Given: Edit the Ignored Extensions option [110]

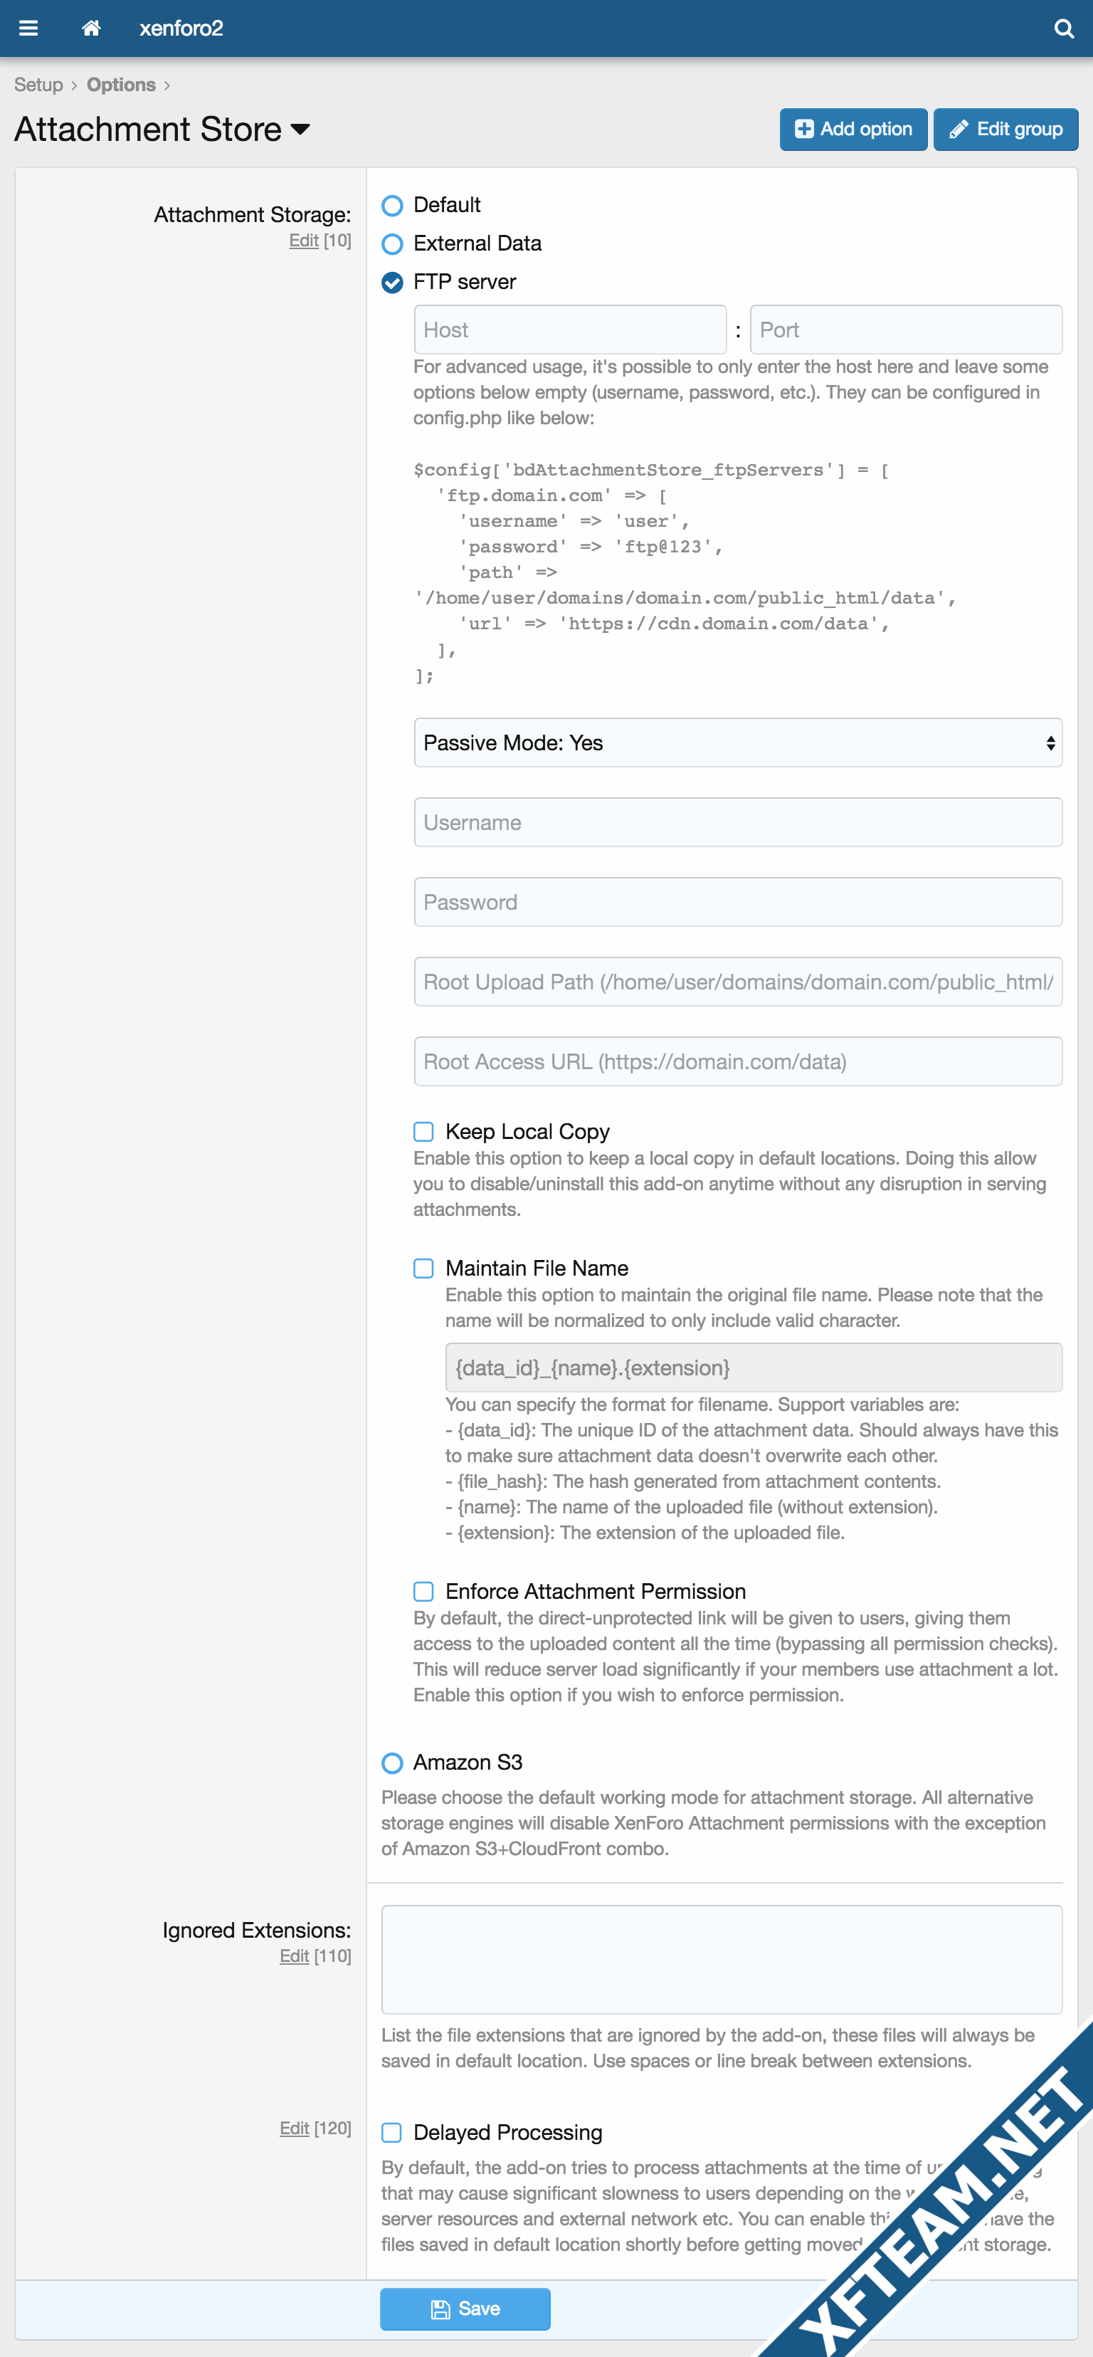Looking at the screenshot, I should pos(295,1956).
